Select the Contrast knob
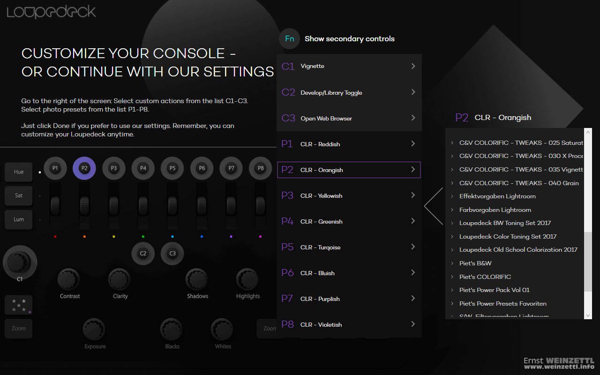 [x=69, y=280]
